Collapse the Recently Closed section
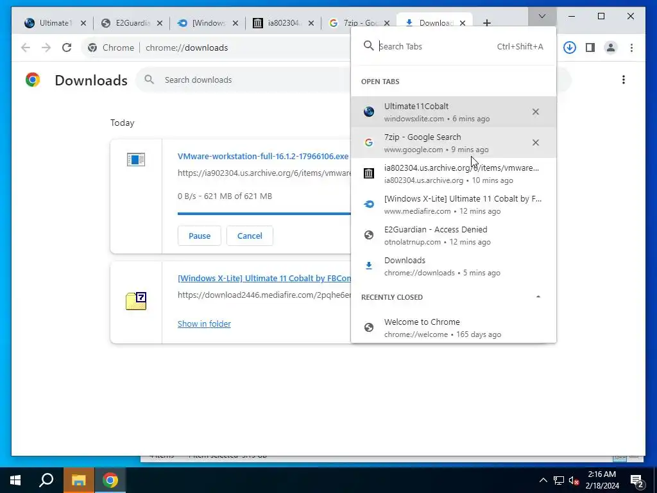Screen dimensions: 657x493 pyautogui.click(x=538, y=297)
